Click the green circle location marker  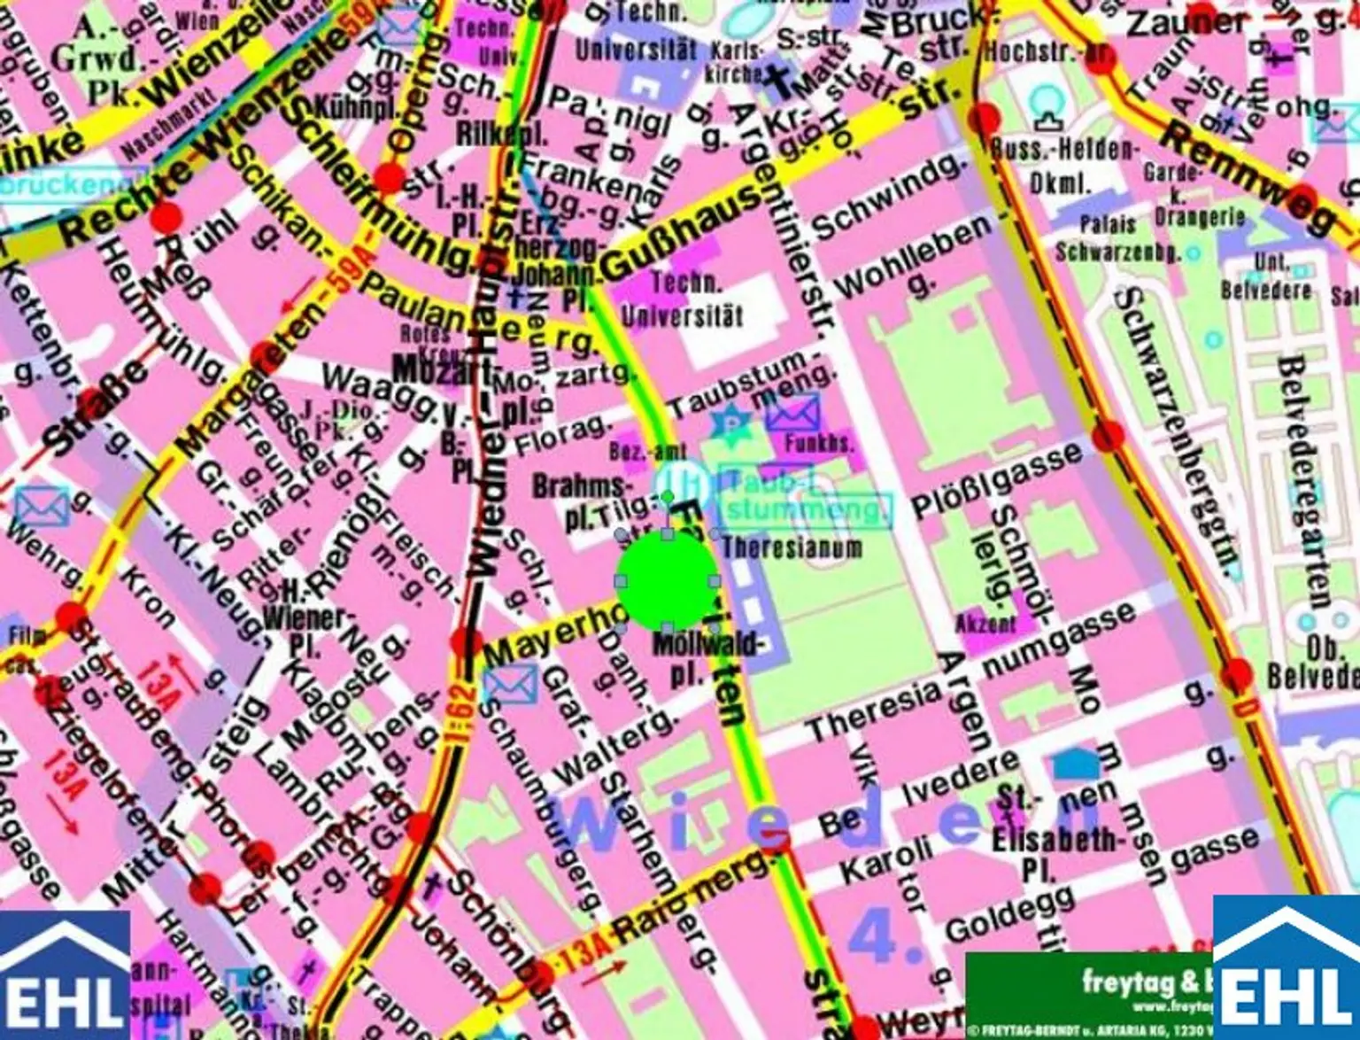[x=668, y=580]
